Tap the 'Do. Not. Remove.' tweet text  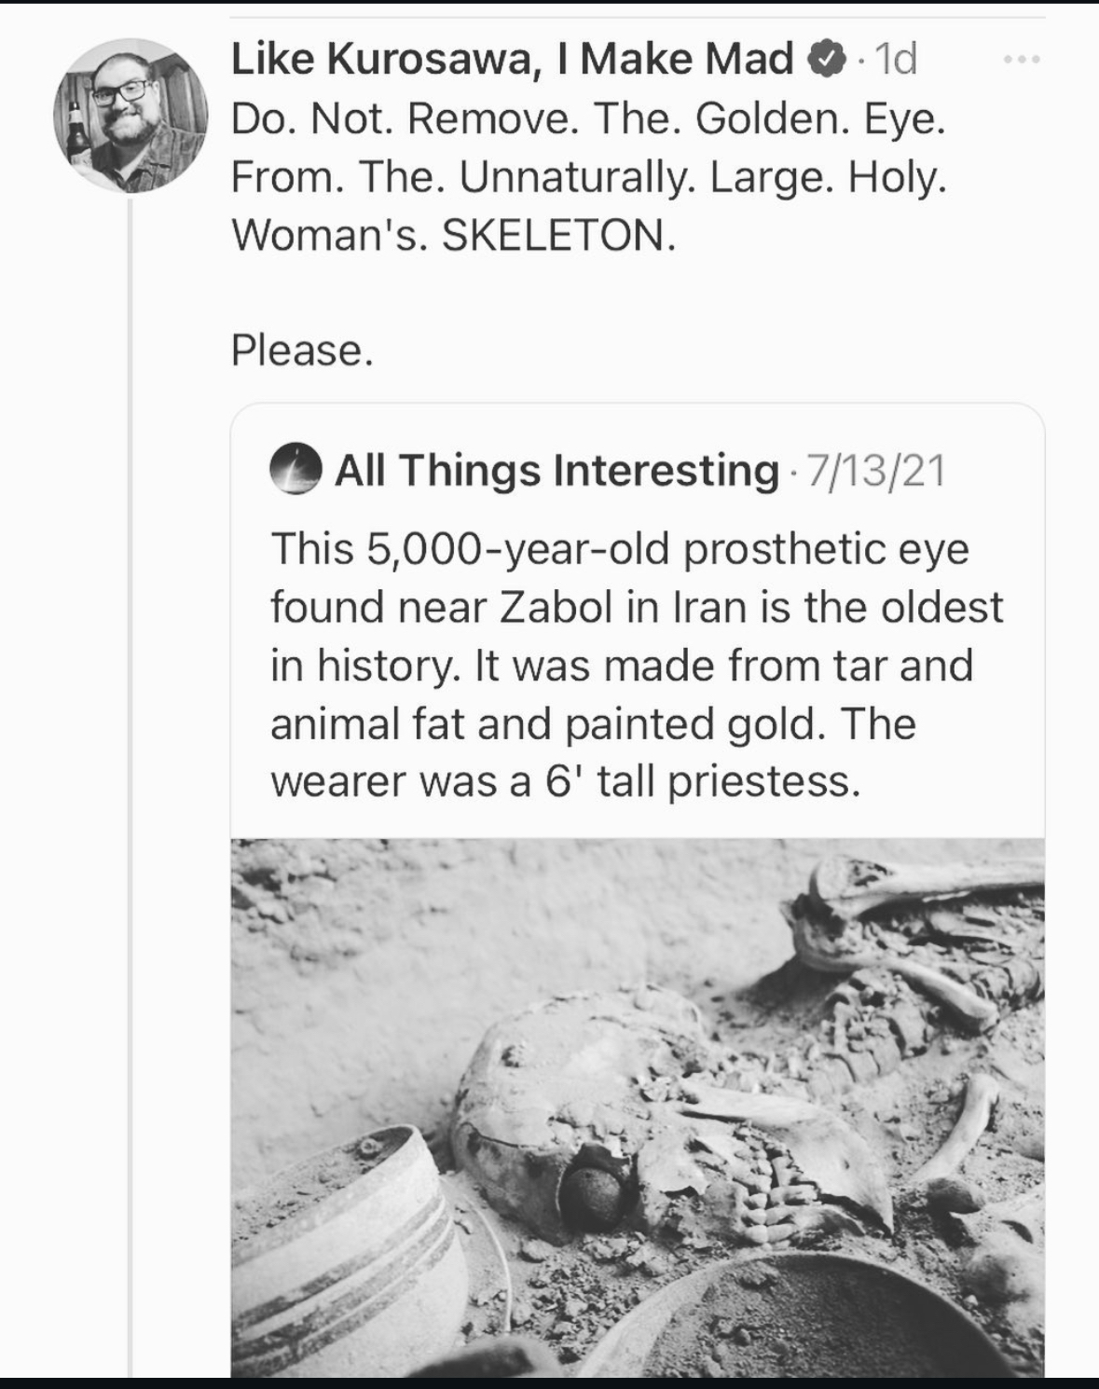coord(588,119)
